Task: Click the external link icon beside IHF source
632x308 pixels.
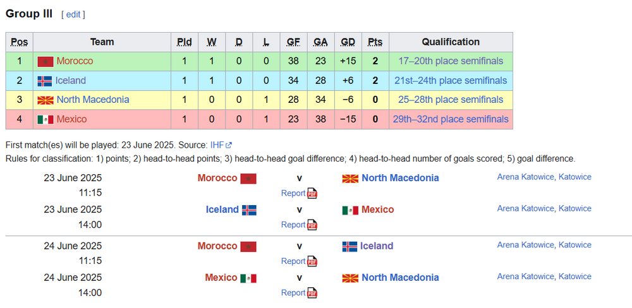Action: (x=229, y=145)
